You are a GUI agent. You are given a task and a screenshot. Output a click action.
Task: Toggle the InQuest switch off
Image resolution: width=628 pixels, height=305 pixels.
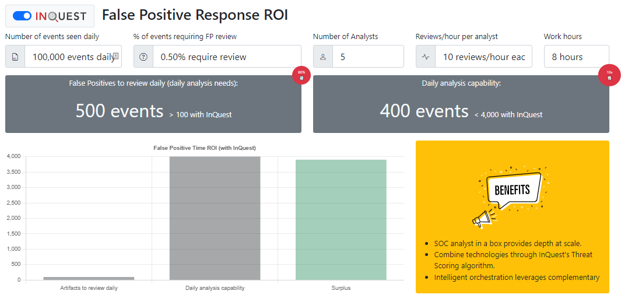click(x=22, y=16)
